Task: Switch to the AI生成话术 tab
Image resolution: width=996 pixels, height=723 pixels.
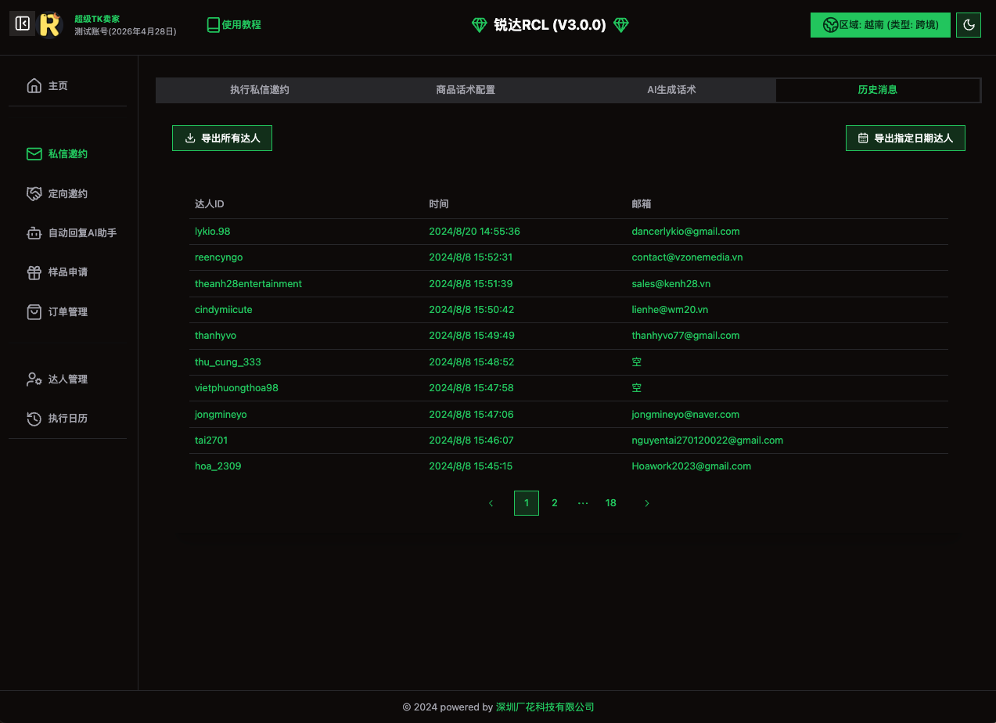Action: tap(671, 90)
